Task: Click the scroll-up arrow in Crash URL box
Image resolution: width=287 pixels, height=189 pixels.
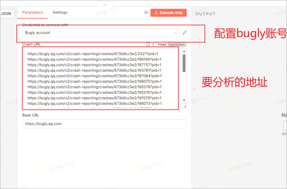Action: pyautogui.click(x=184, y=51)
